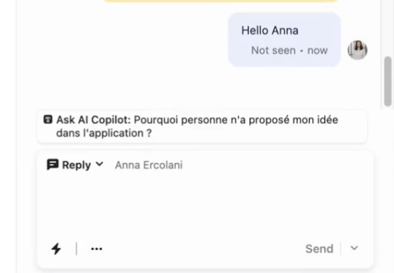Expand the Reply type dropdown chevron
Screen dimensions: 394x273
tap(100, 164)
